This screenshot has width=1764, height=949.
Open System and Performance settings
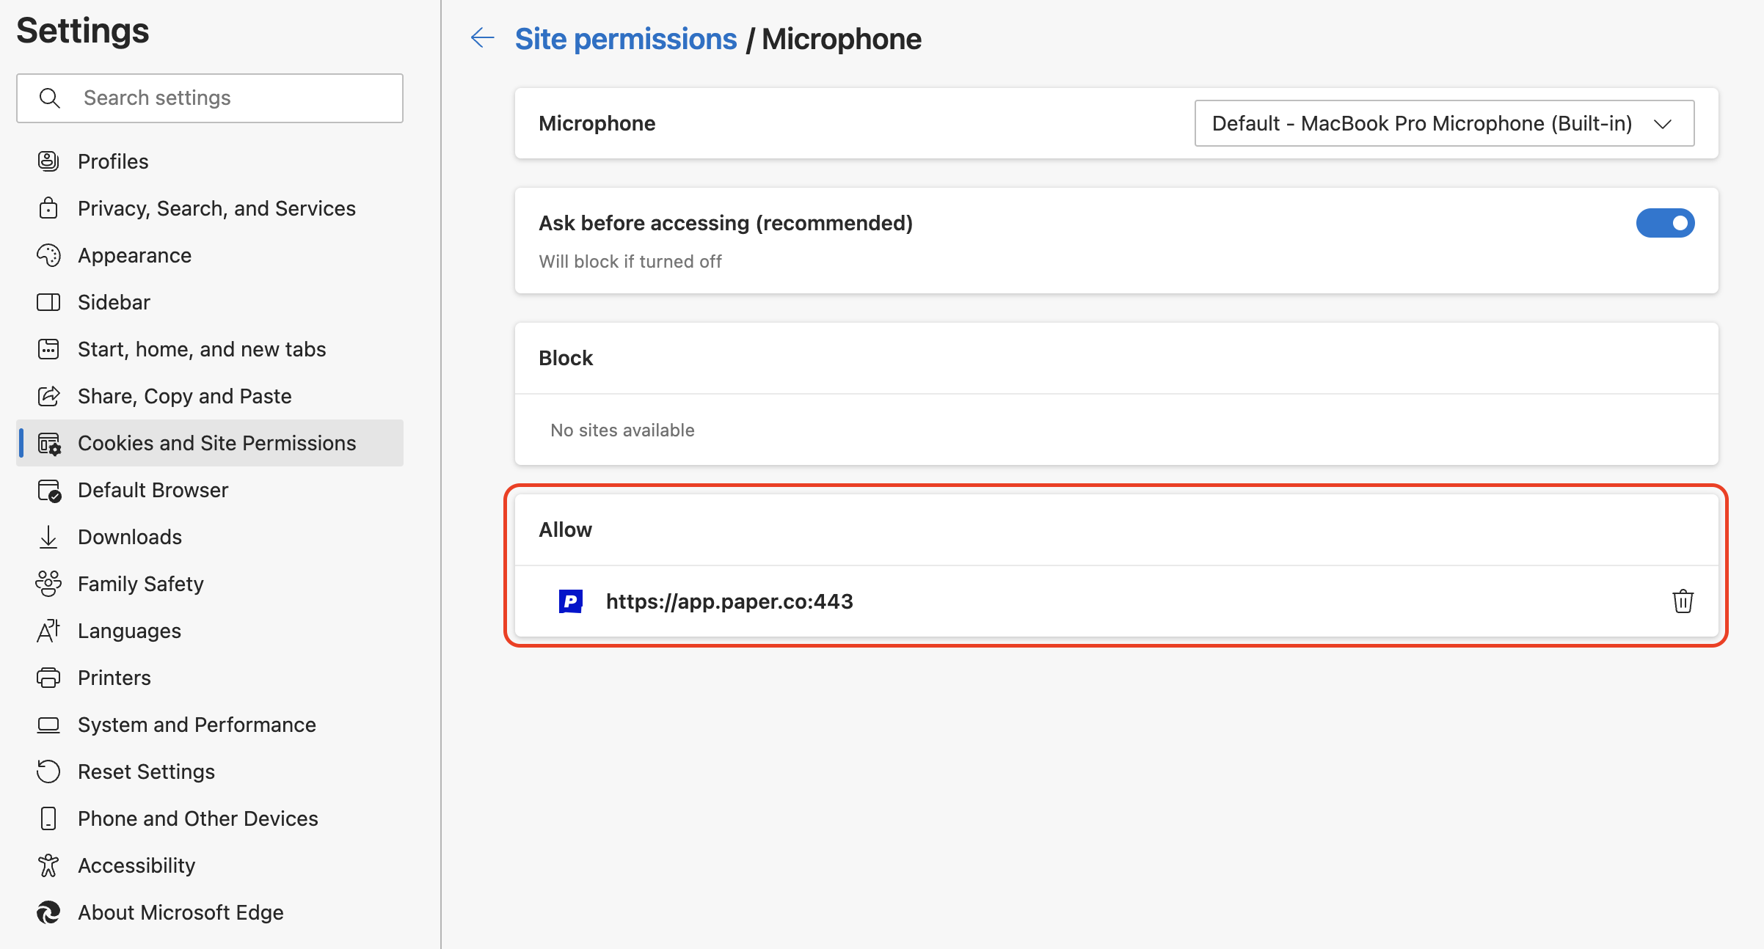point(196,724)
